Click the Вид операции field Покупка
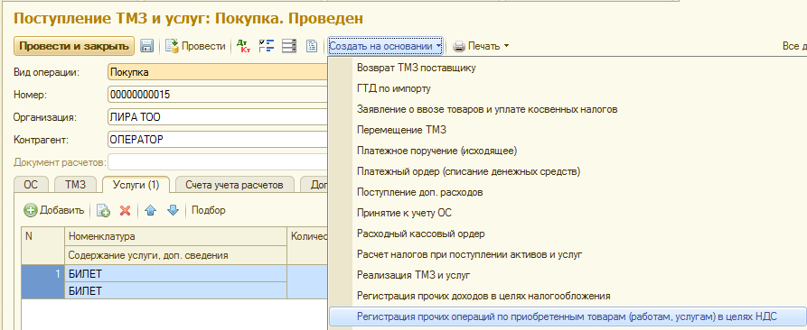 [218, 72]
